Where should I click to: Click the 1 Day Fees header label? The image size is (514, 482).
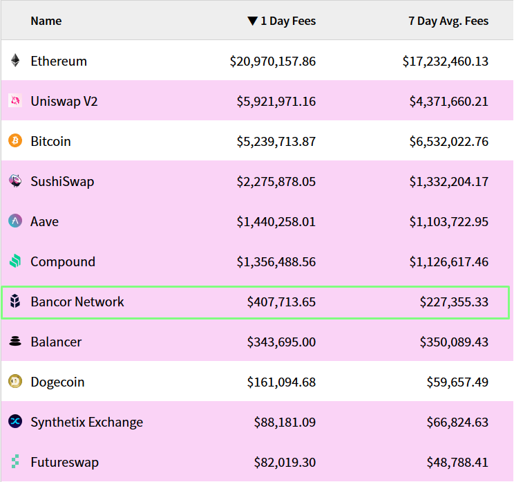coord(288,21)
